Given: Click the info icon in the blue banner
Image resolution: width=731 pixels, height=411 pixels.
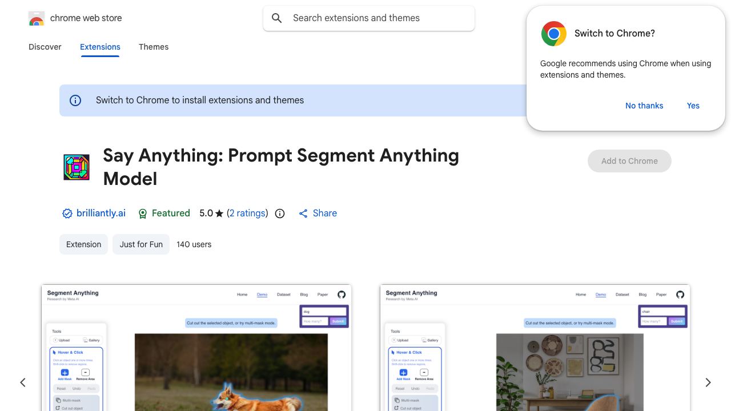Looking at the screenshot, I should click(x=75, y=100).
